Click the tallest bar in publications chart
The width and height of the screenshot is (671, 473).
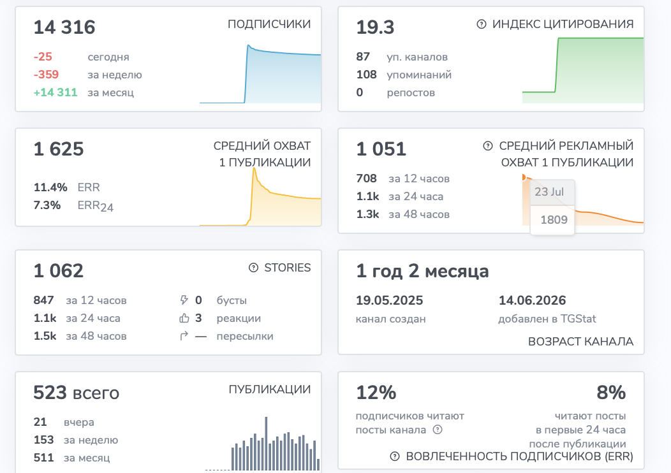click(x=266, y=444)
